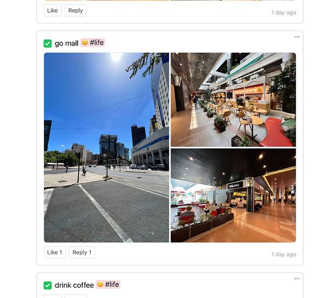Open the Reply 1 thread under go mall
The height and width of the screenshot is (298, 326).
coord(82,252)
